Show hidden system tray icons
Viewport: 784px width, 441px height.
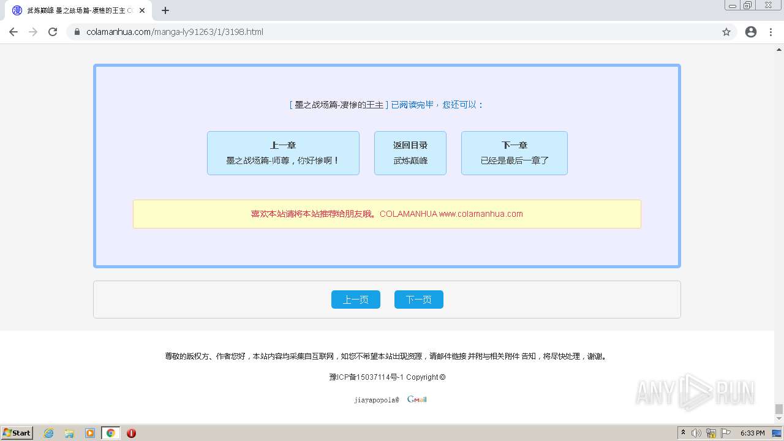pos(684,432)
